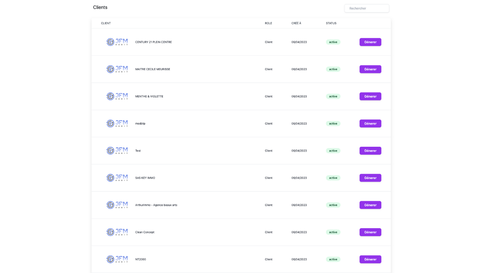Click the STATUS column header
Screen dimensions: 487x273
coord(331,23)
